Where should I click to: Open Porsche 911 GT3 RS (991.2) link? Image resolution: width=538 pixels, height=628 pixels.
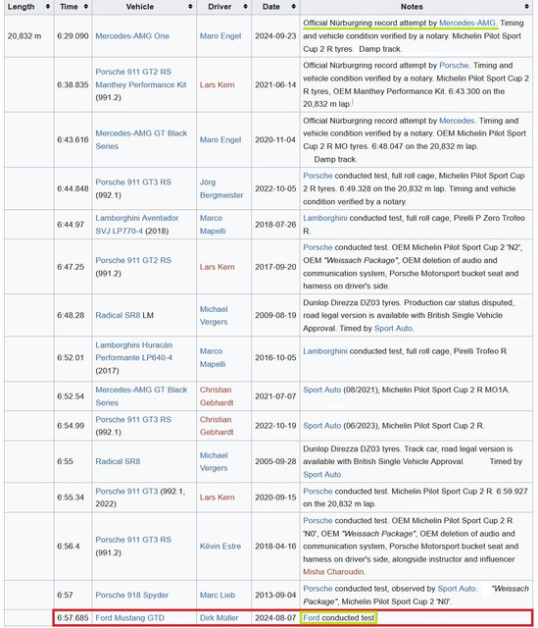pos(133,540)
